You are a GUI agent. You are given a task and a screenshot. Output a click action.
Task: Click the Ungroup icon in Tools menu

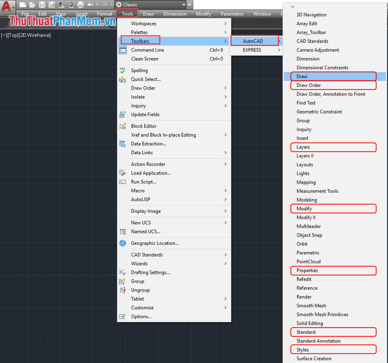coord(122,290)
